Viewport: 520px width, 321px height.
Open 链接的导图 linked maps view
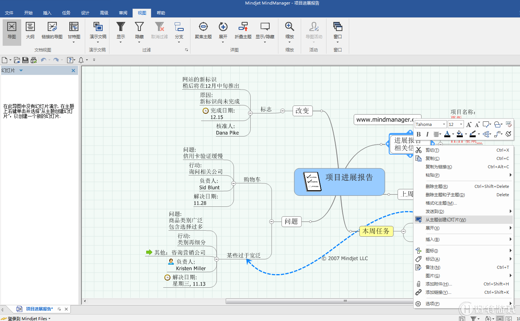[x=52, y=30]
